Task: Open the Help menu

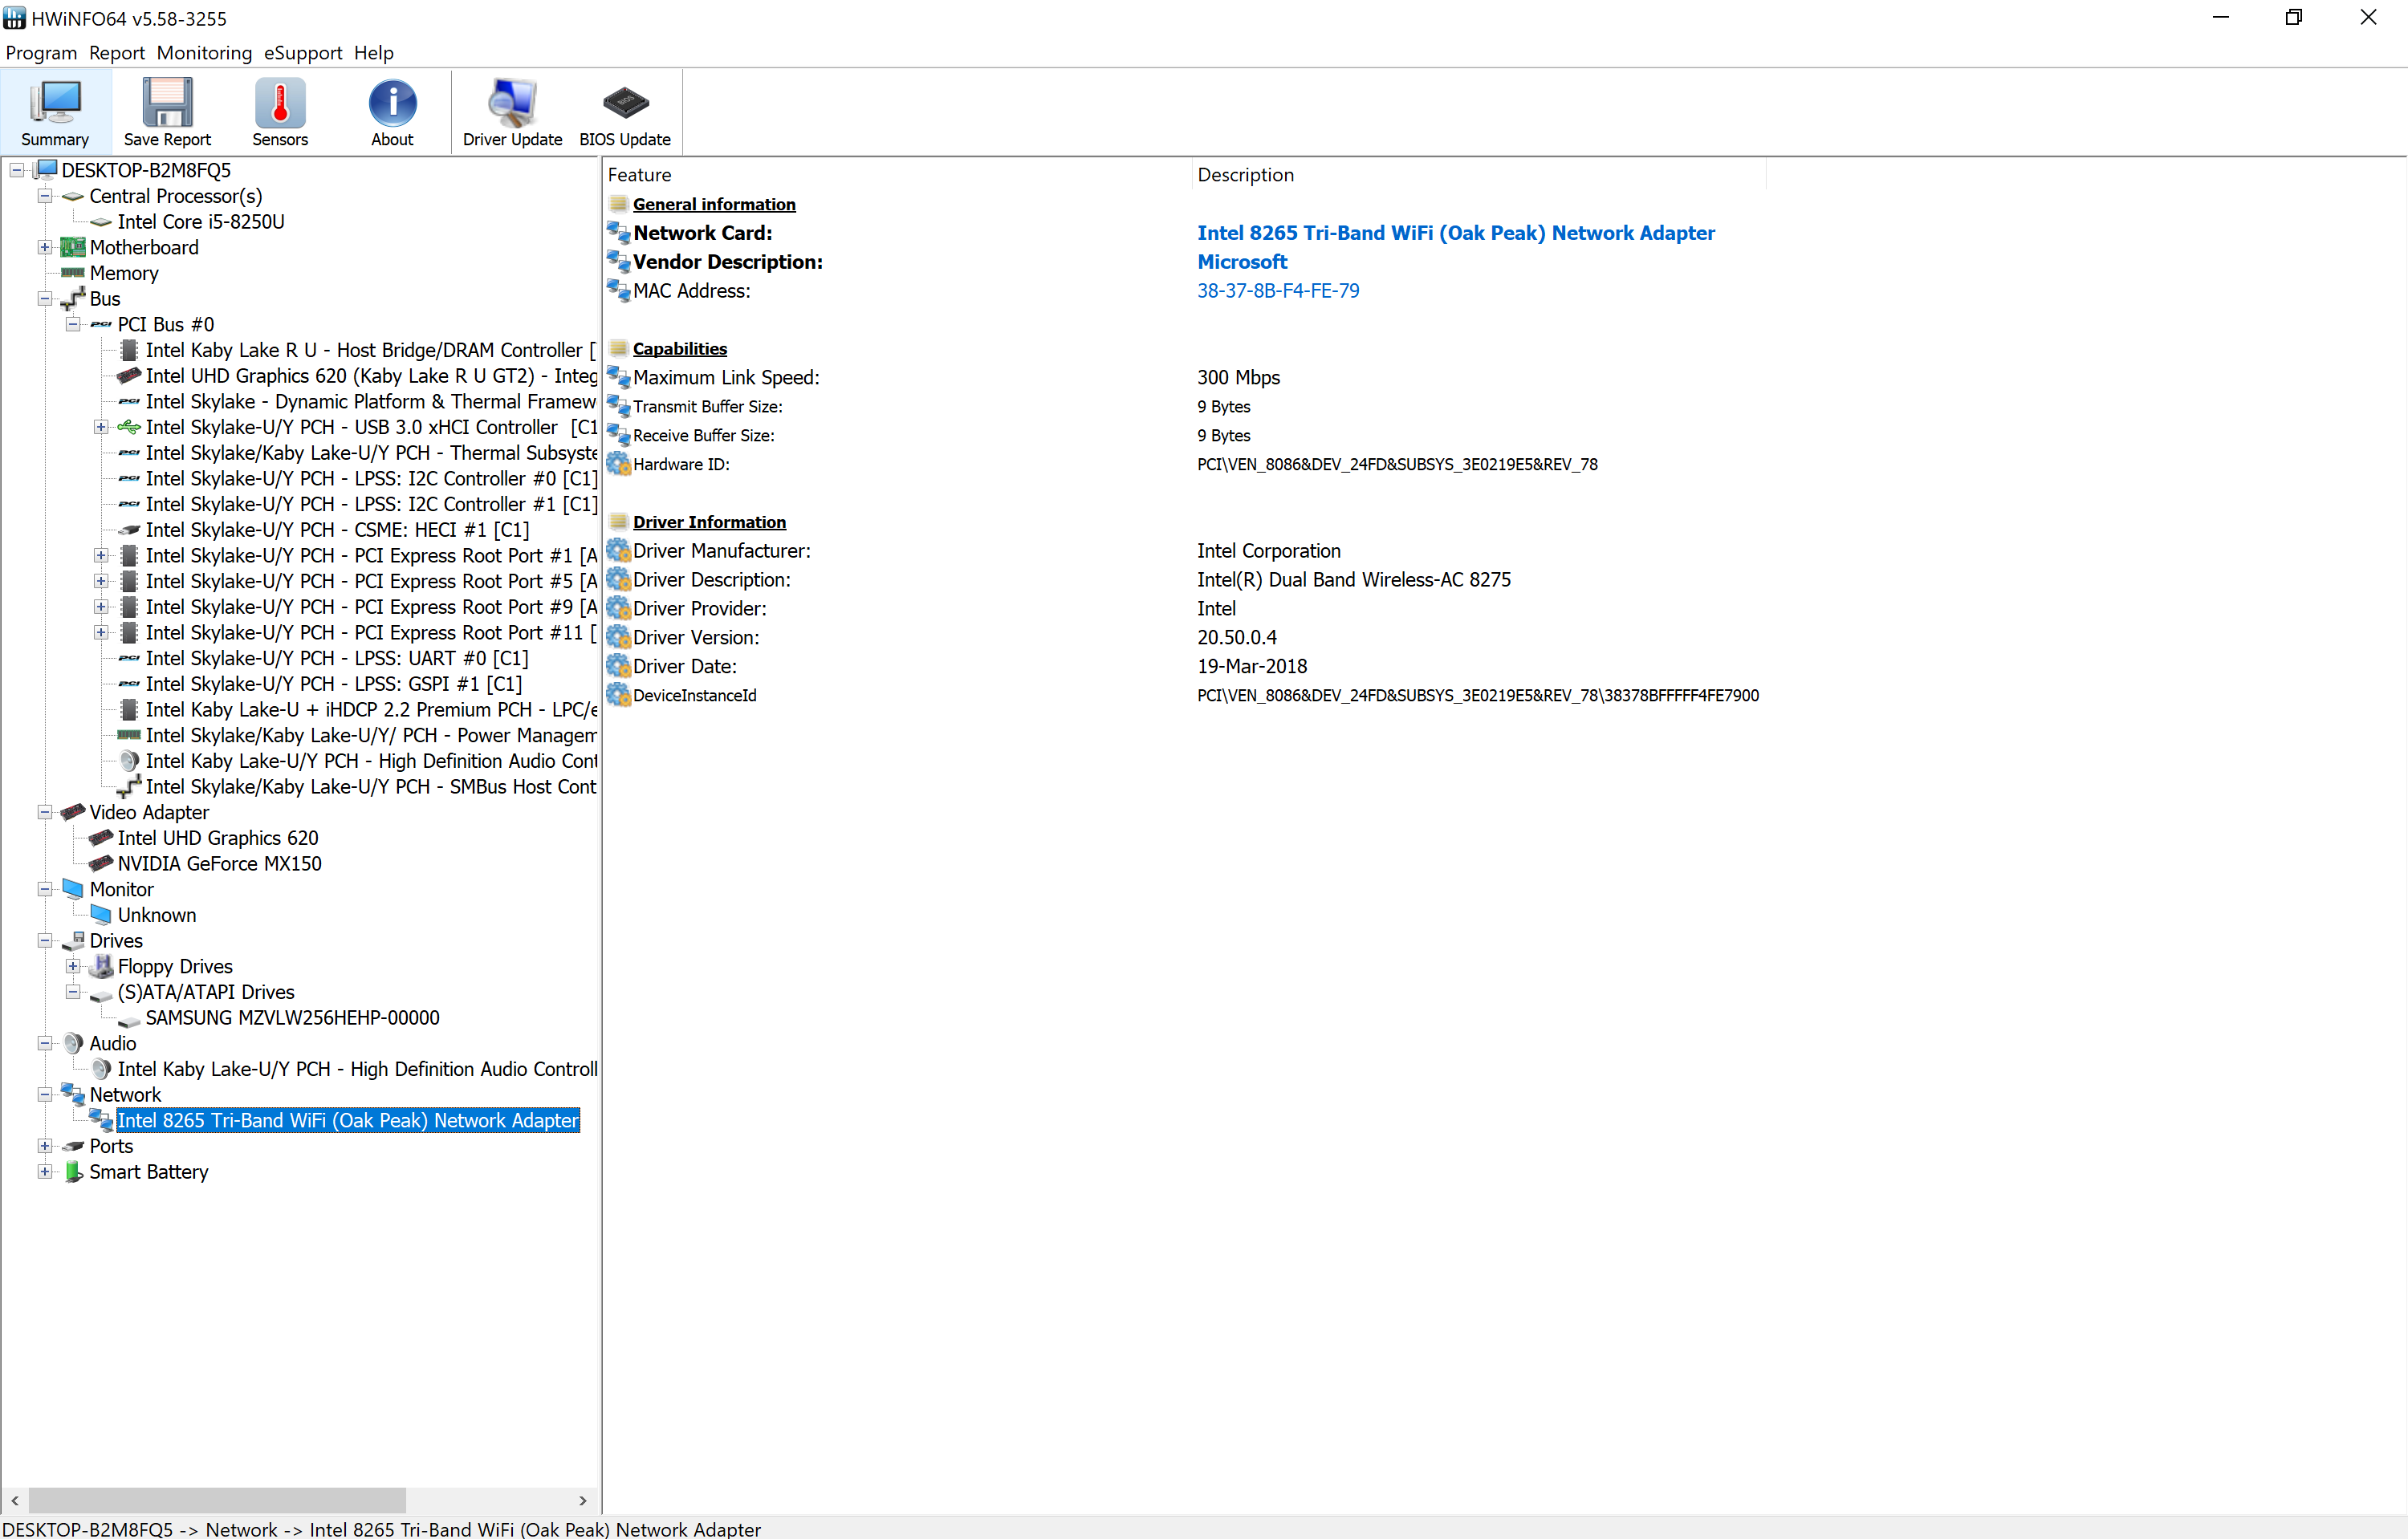Action: click(374, 53)
